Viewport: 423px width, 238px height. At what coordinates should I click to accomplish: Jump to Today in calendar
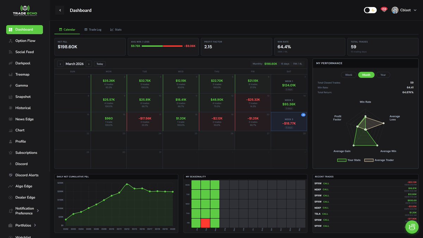[100, 64]
